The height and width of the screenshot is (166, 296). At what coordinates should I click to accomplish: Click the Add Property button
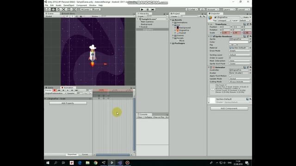point(68,103)
